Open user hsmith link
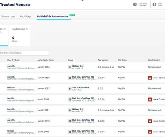This screenshot has width=165, height=137. coord(11,109)
